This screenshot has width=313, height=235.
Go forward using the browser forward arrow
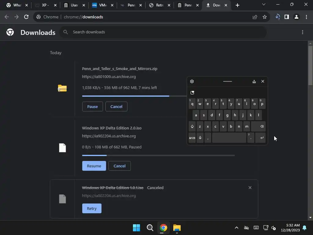[x=17, y=17]
